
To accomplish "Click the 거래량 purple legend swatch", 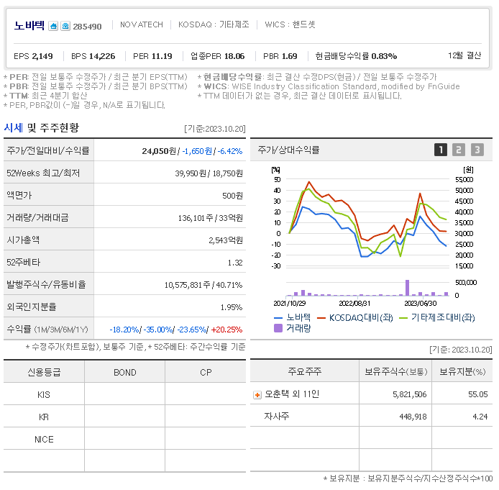I will point(278,328).
